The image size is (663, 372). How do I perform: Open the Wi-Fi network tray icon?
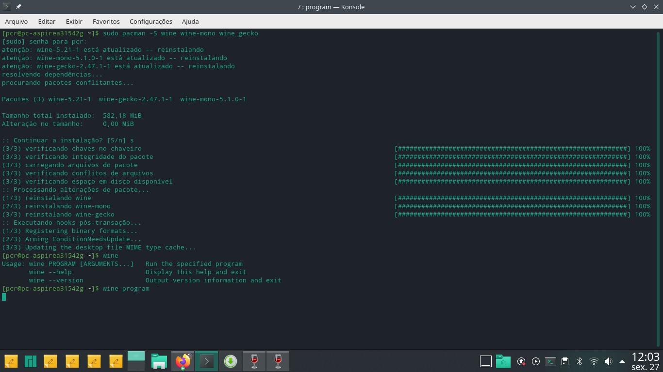pos(594,361)
